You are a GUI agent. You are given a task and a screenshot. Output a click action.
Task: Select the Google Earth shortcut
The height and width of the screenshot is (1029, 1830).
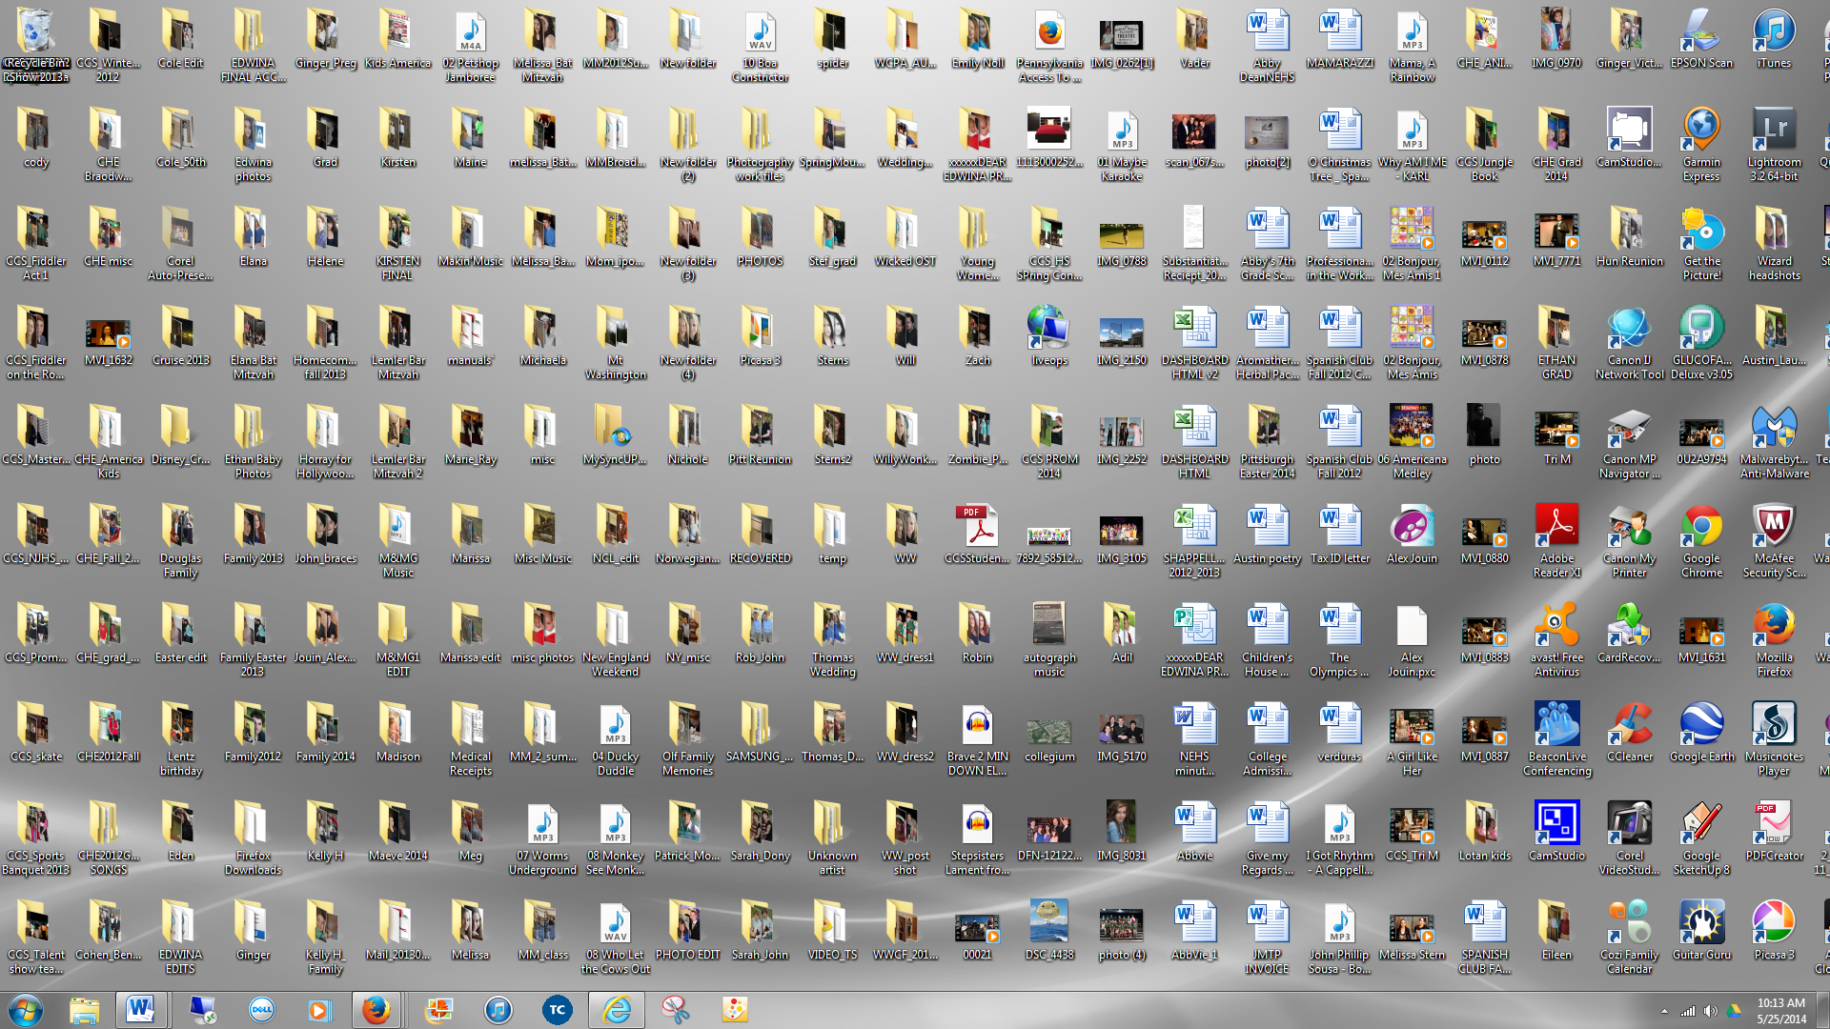[x=1701, y=727]
